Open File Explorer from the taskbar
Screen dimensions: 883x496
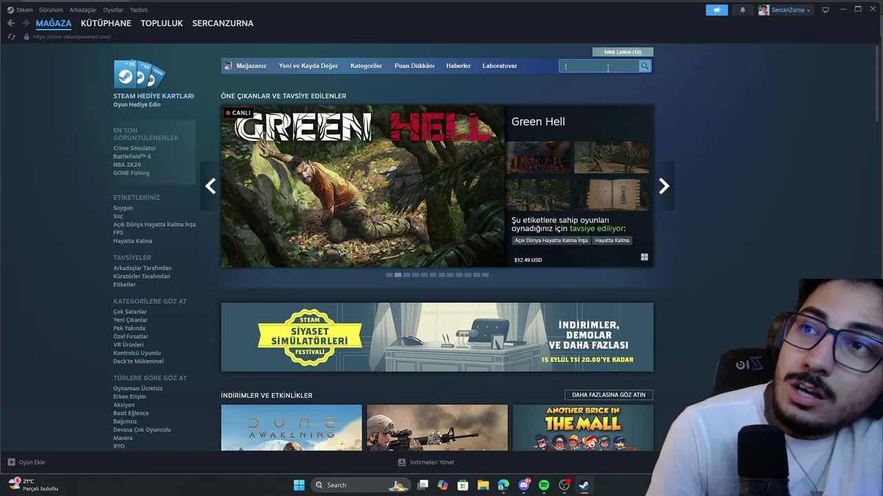pos(483,485)
